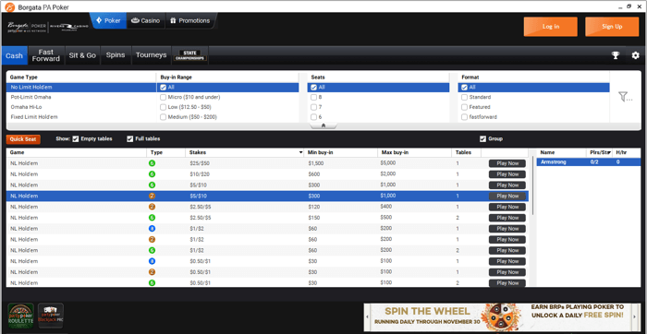Toggle the Group checkbox

(482, 138)
